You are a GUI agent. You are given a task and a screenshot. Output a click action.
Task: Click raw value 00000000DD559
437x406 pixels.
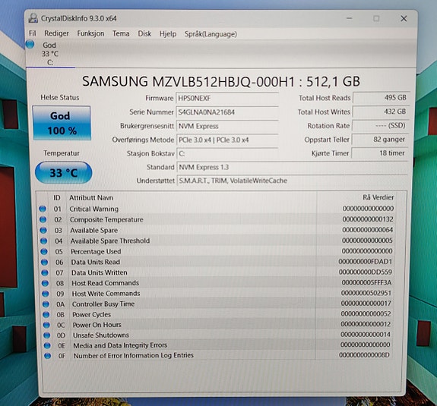coord(365,272)
